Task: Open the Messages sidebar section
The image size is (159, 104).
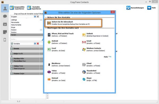Action: pos(5,16)
